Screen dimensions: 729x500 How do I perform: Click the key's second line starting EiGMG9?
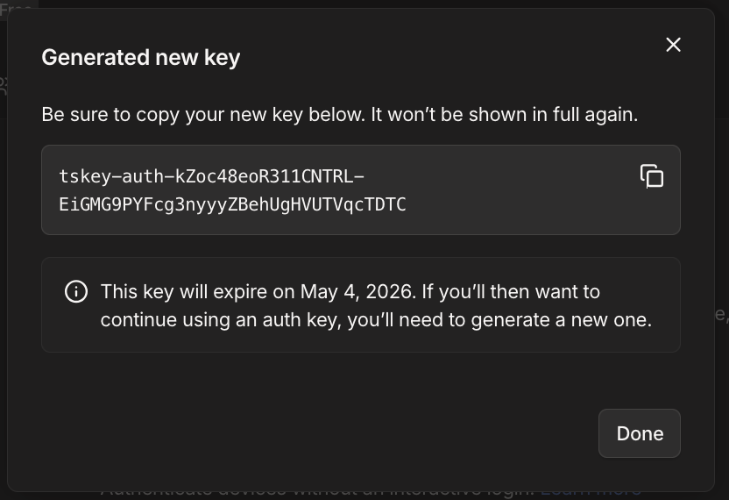coord(232,204)
